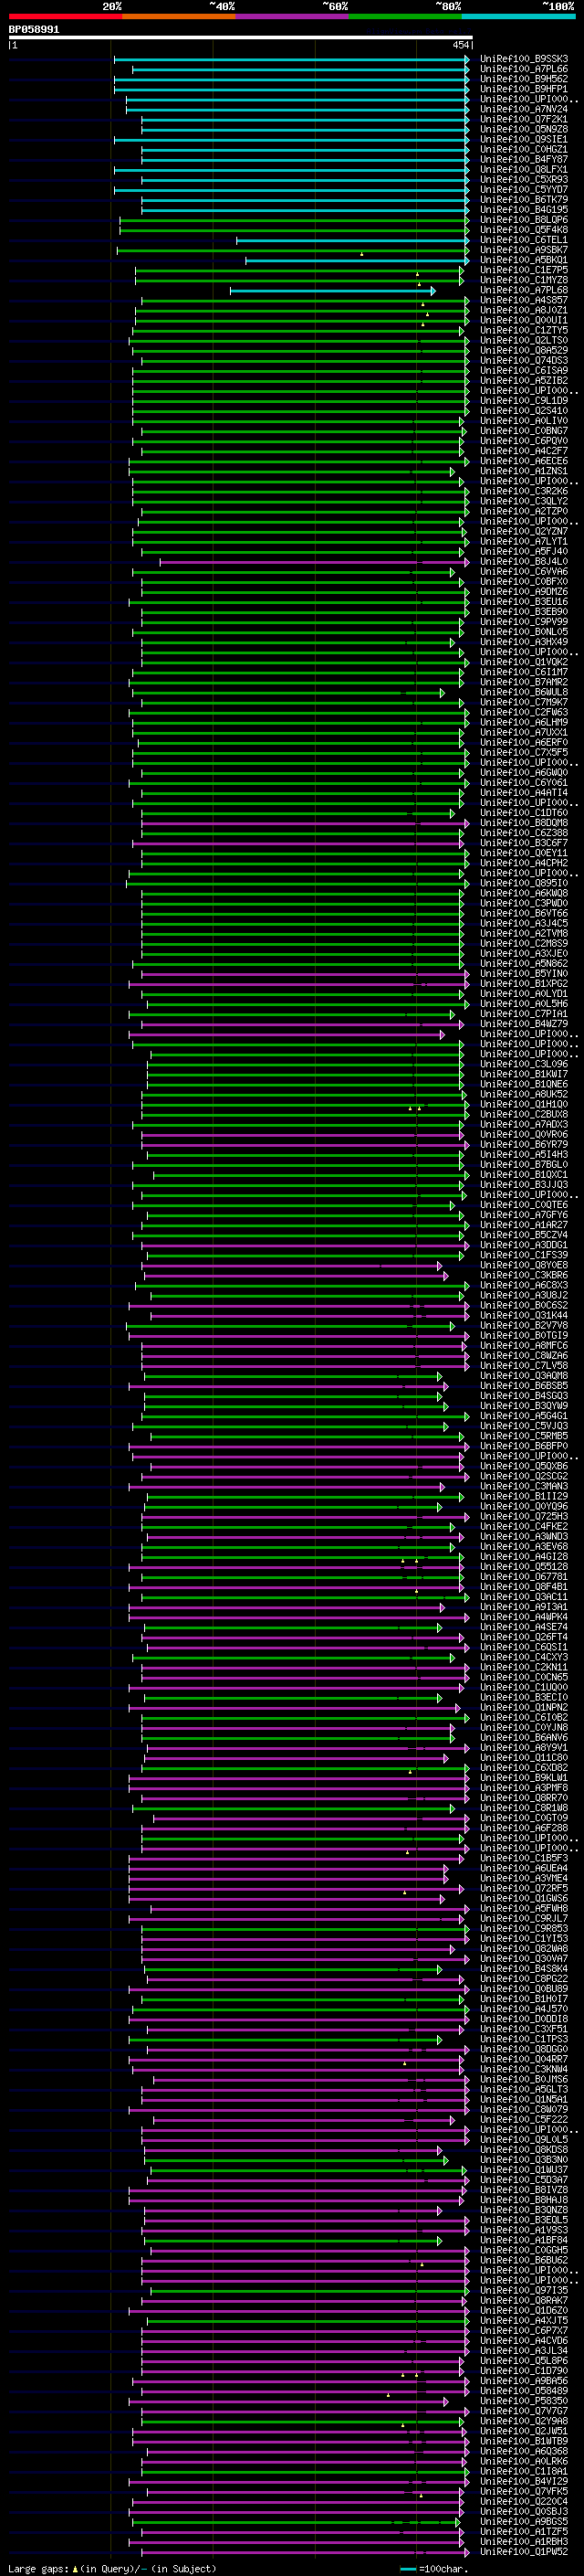The height and width of the screenshot is (2576, 584).
Task: Open the UniRef100_C6VVA6 hit
Action: tap(524, 571)
